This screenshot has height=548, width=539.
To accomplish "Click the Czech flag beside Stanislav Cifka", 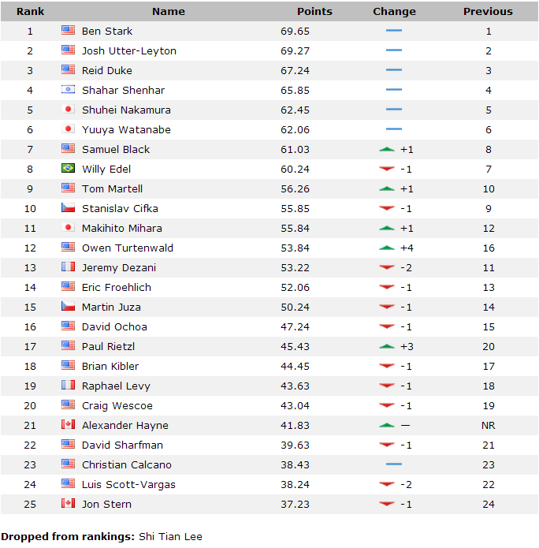I will [x=68, y=208].
